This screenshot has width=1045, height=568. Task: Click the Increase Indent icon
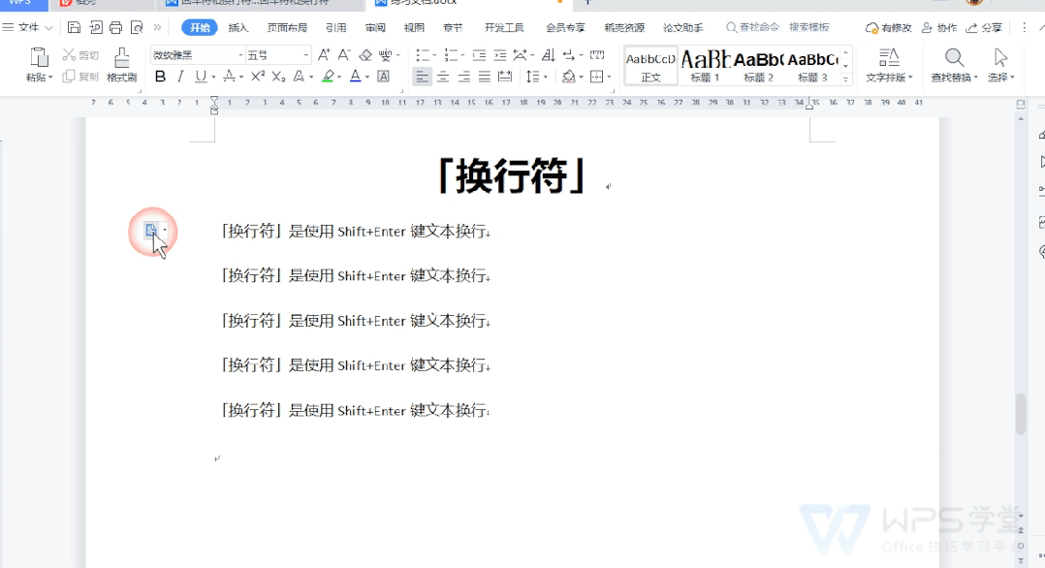point(500,54)
